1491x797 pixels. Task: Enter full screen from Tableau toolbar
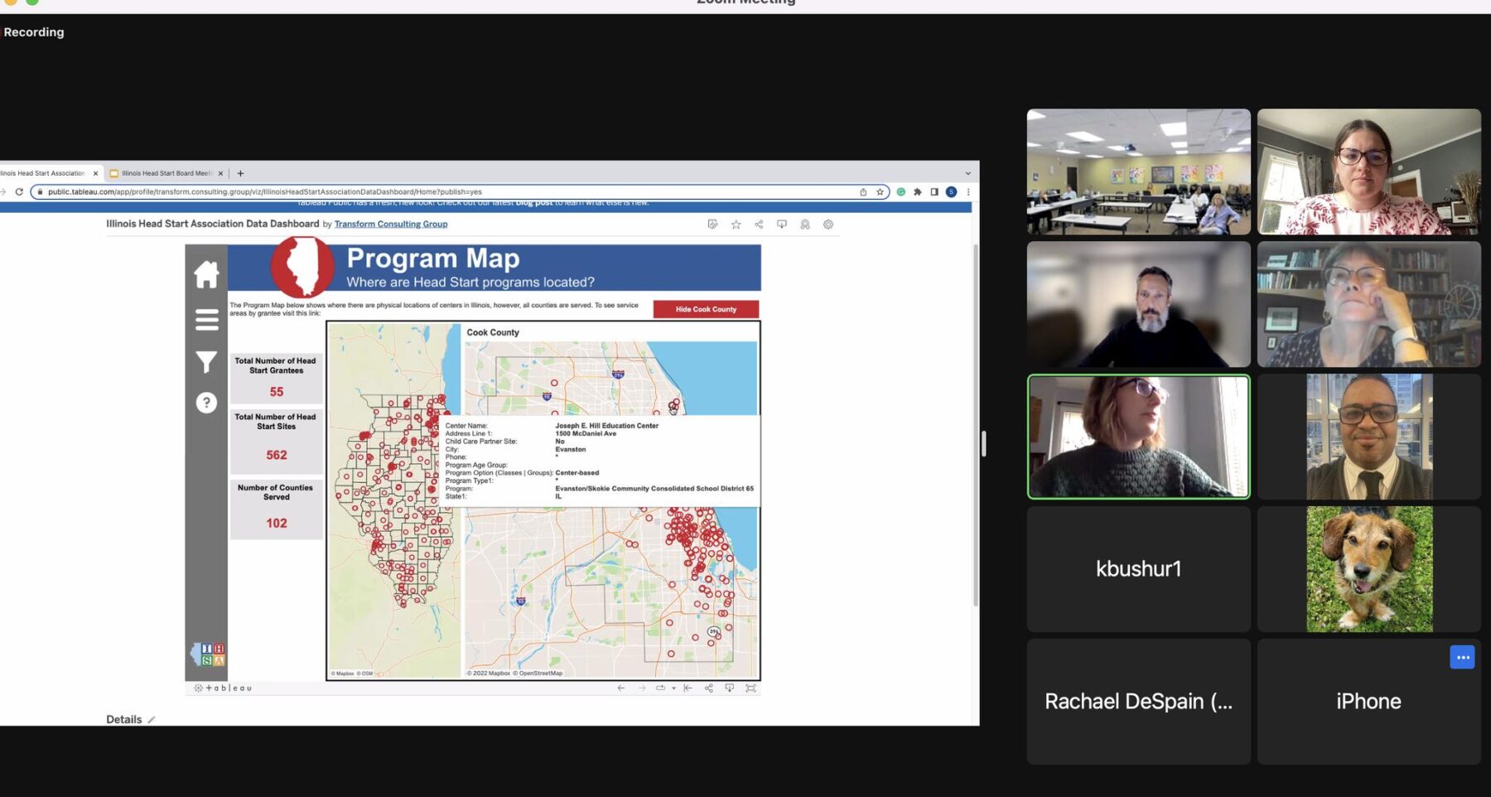[750, 688]
